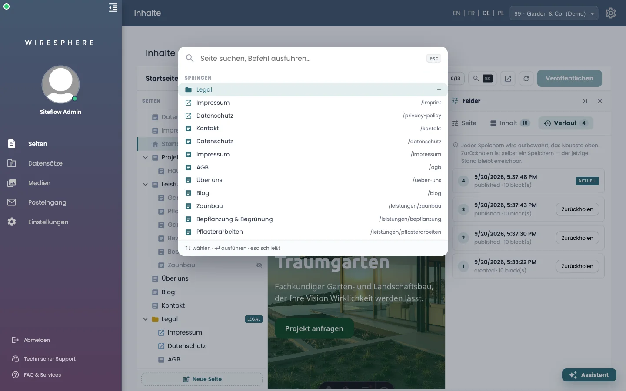This screenshot has height=391, width=626.
Task: Open Datensätze in the sidebar
Action: pos(45,163)
